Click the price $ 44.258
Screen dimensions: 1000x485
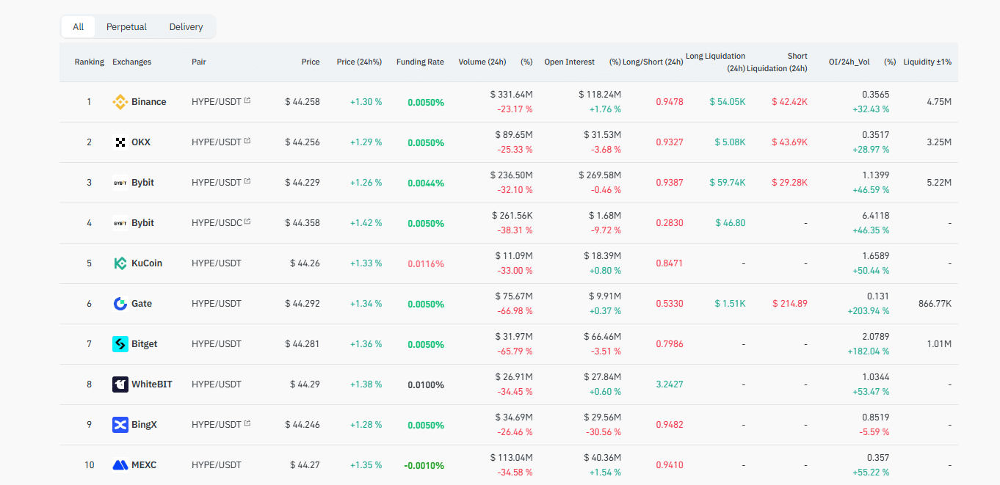[x=302, y=102]
